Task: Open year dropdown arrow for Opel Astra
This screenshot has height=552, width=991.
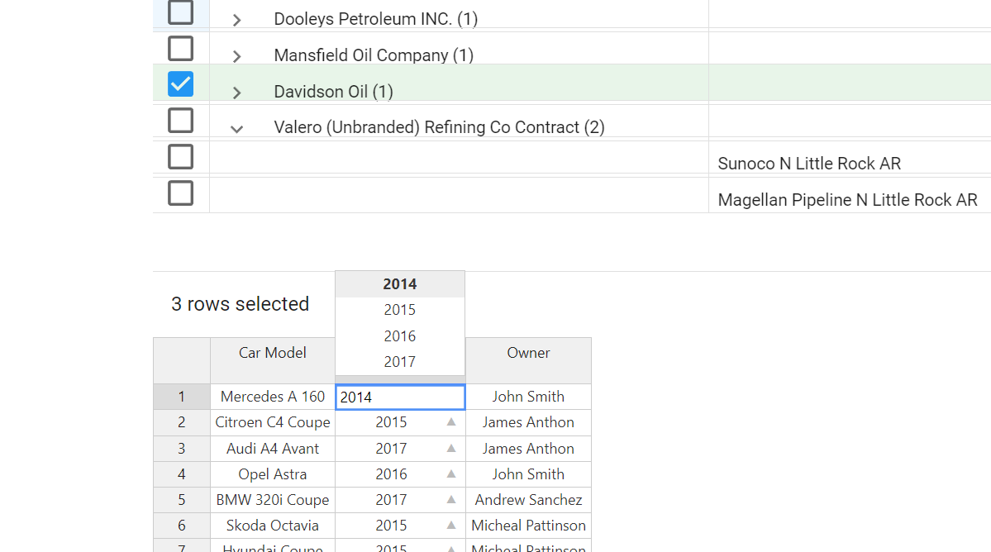Action: point(451,473)
